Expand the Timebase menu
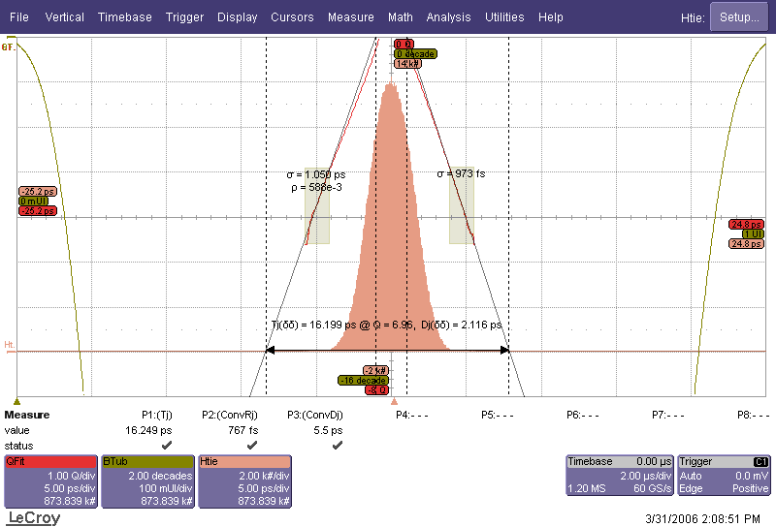 (124, 17)
